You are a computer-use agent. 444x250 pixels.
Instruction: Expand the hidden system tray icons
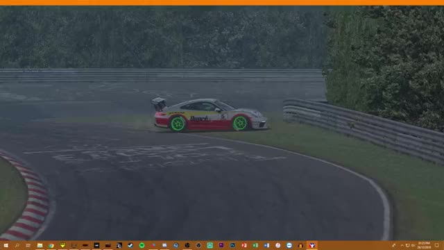pyautogui.click(x=402, y=245)
